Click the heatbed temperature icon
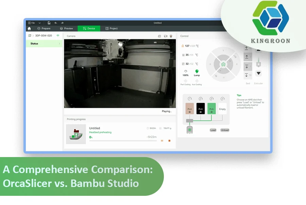Image resolution: width=306 pixels, height=205 pixels. [183, 55]
